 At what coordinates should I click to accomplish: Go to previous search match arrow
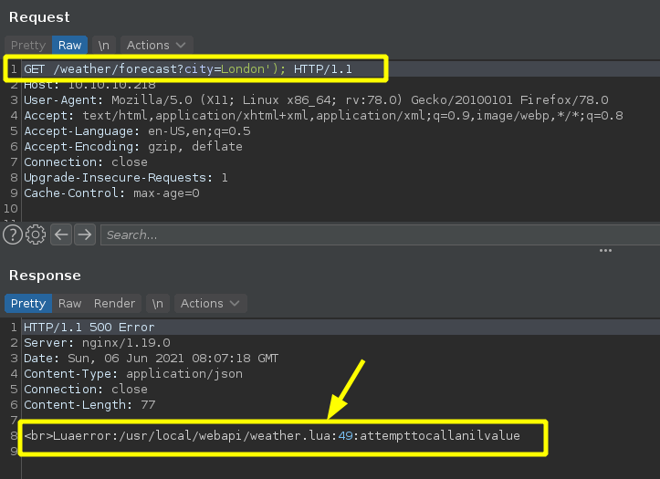click(61, 234)
